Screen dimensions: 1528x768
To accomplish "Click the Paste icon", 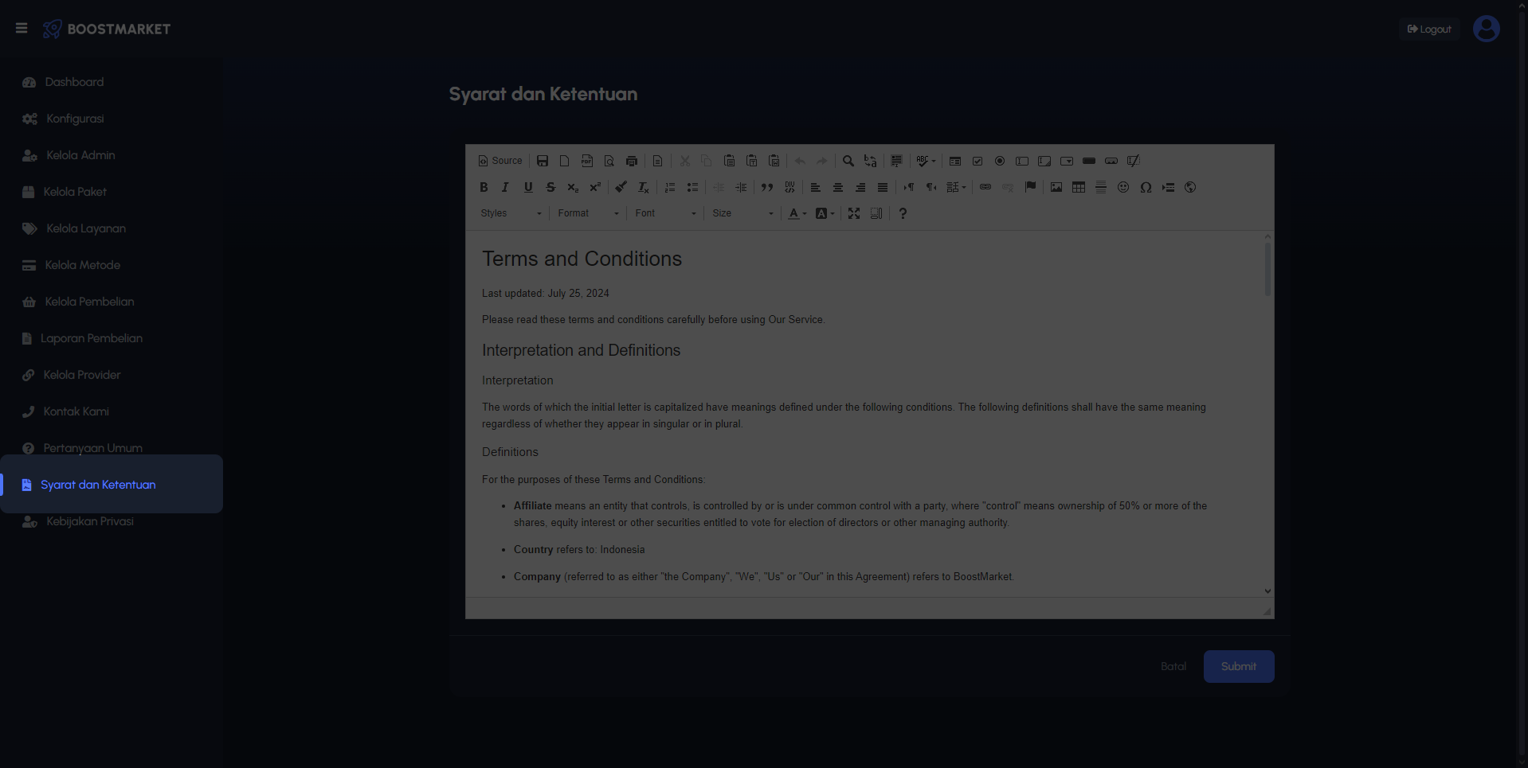I will click(729, 161).
